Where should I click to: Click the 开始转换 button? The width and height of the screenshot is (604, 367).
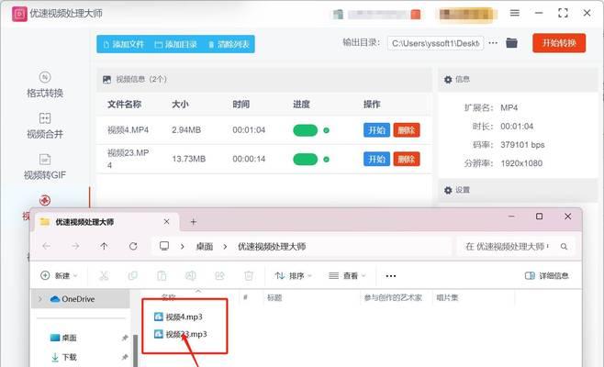point(559,43)
